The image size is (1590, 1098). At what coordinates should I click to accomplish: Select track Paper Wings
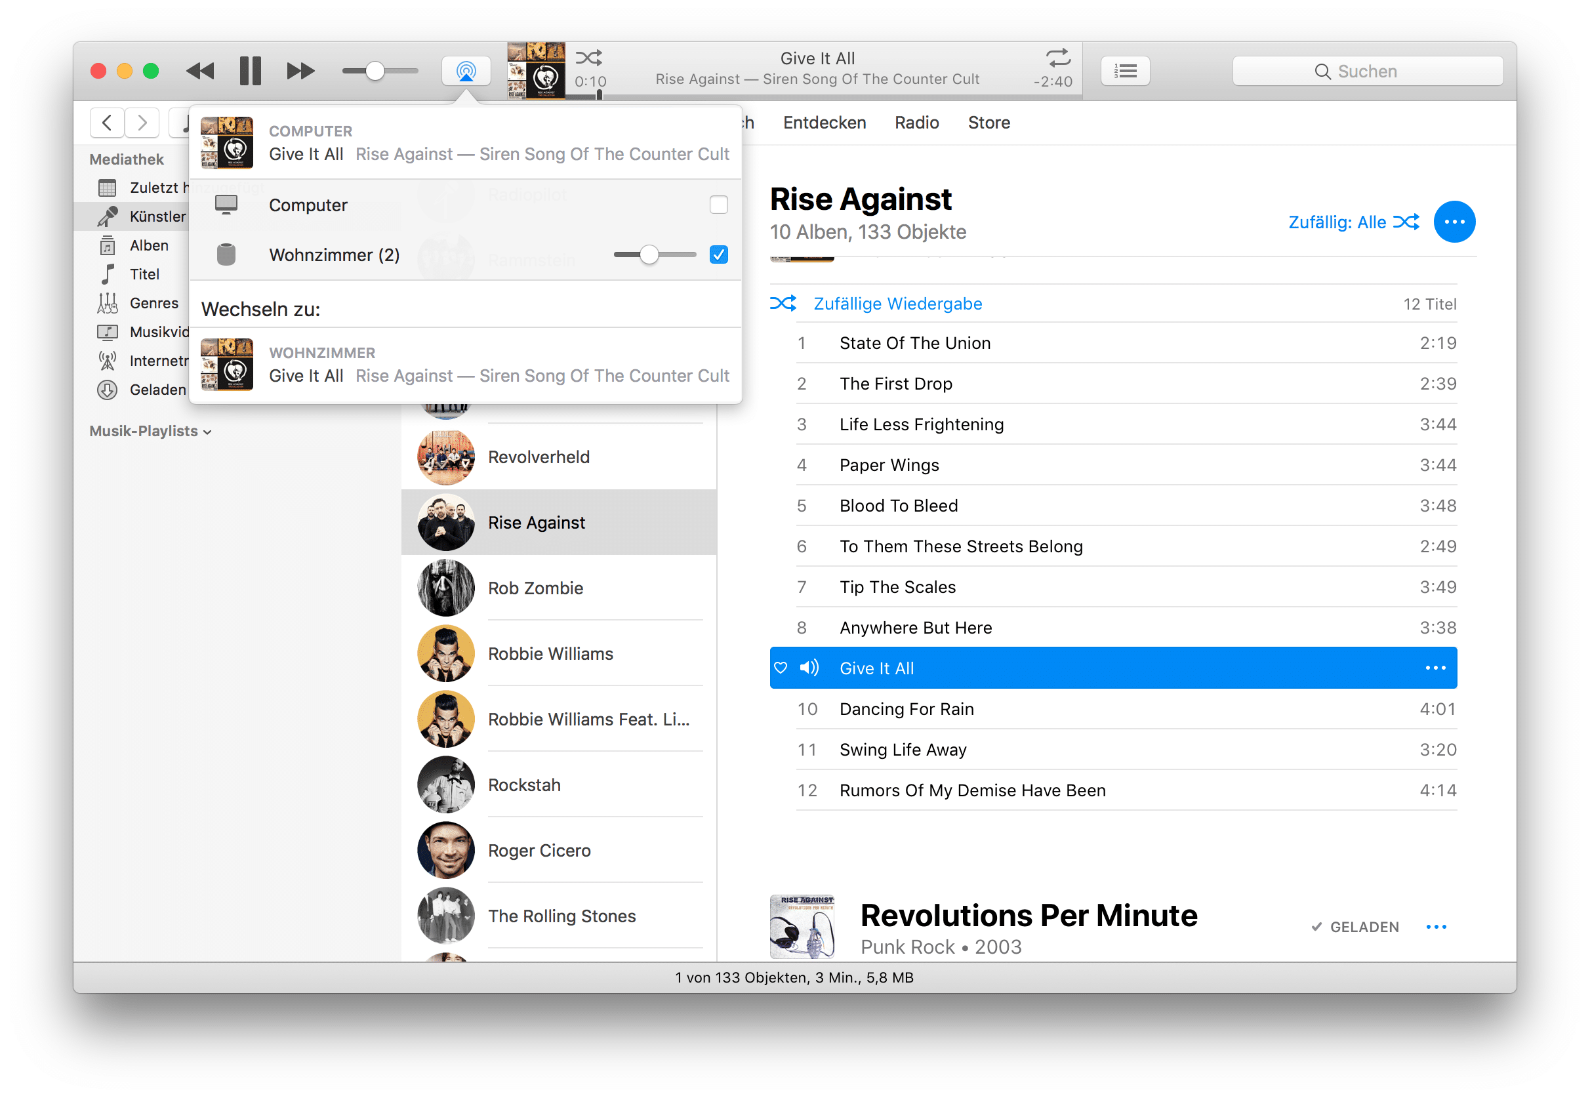coord(1126,464)
